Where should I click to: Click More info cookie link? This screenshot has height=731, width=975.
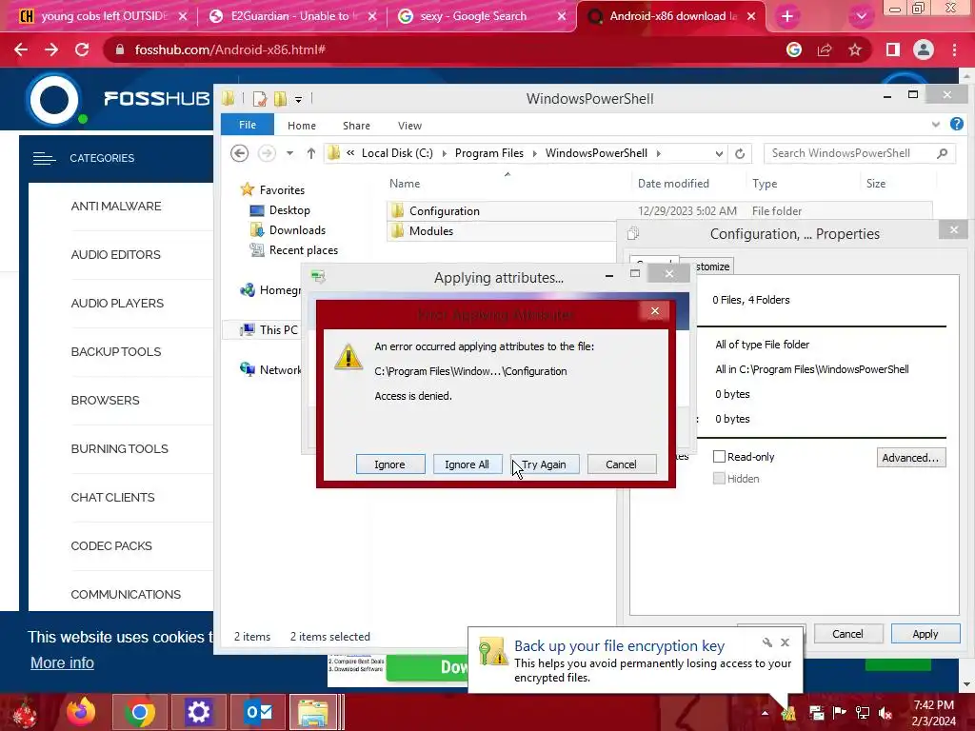point(62,663)
